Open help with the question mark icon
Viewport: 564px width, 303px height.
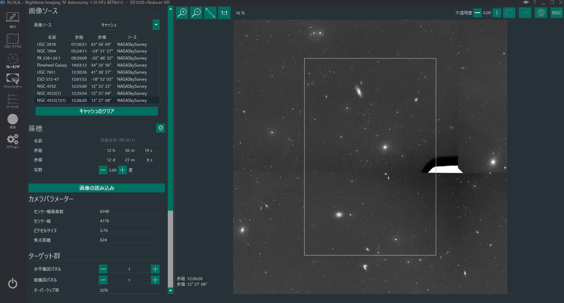pyautogui.click(x=534, y=2)
